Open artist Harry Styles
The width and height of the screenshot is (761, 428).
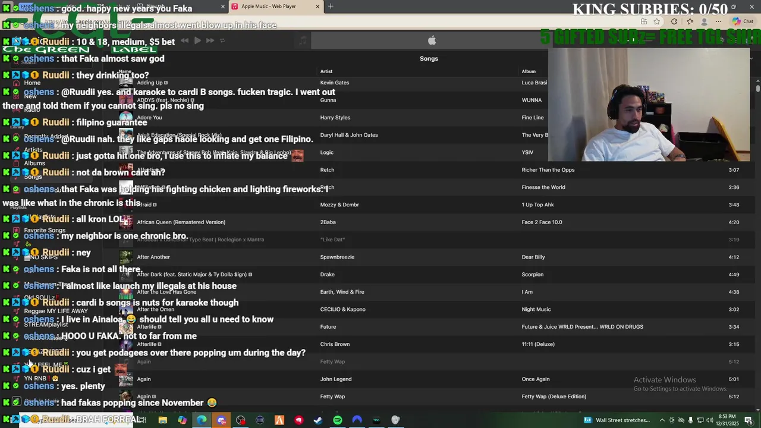pyautogui.click(x=335, y=118)
